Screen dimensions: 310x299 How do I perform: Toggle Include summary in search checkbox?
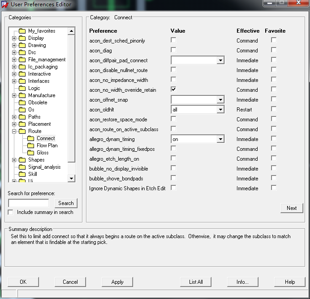point(11,212)
